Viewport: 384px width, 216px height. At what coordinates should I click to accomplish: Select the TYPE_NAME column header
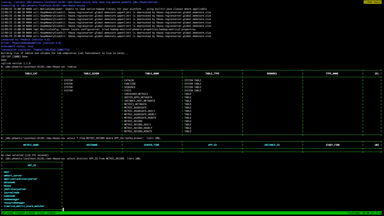(332, 74)
